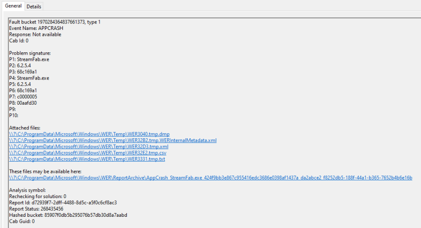Select the Cab Id: 0 line
The image size is (421, 228).
19,41
